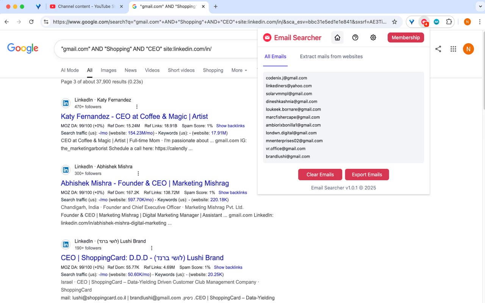The width and height of the screenshot is (485, 303).
Task: Open Email Searcher settings gear
Action: point(373,38)
